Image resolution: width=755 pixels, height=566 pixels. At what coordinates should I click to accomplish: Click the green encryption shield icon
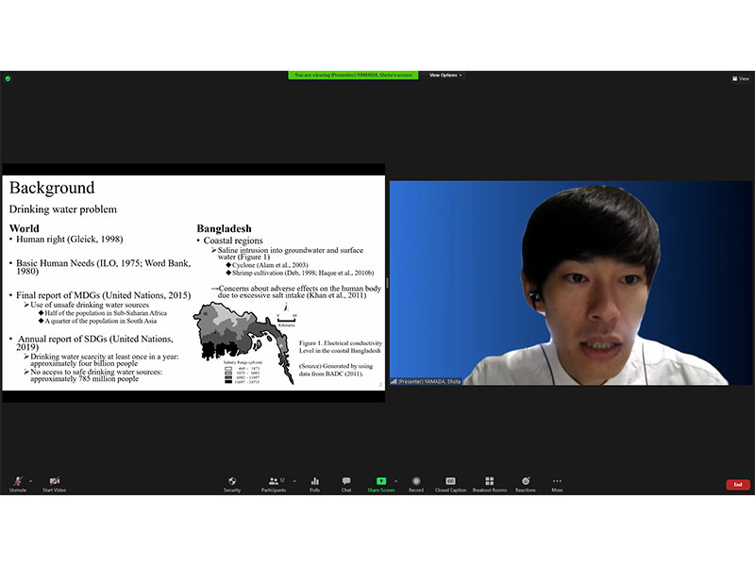click(x=8, y=78)
